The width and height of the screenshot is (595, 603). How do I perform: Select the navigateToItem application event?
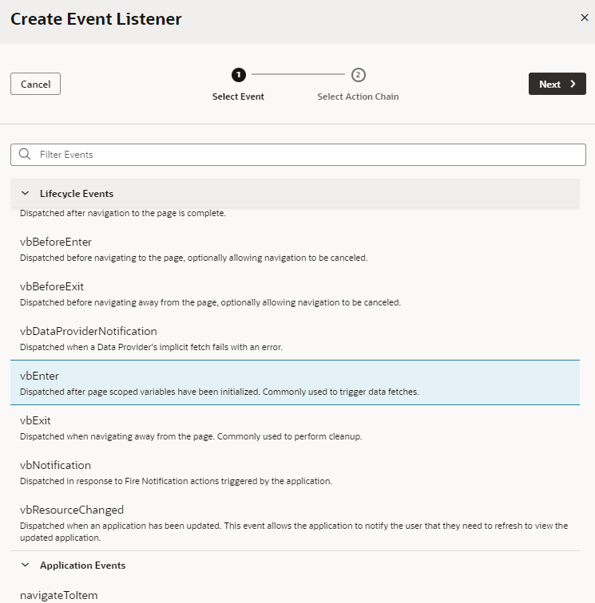point(59,595)
